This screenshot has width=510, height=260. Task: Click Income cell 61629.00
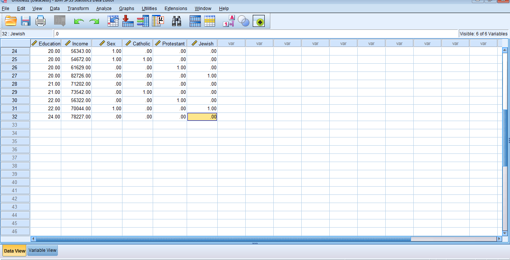76,67
